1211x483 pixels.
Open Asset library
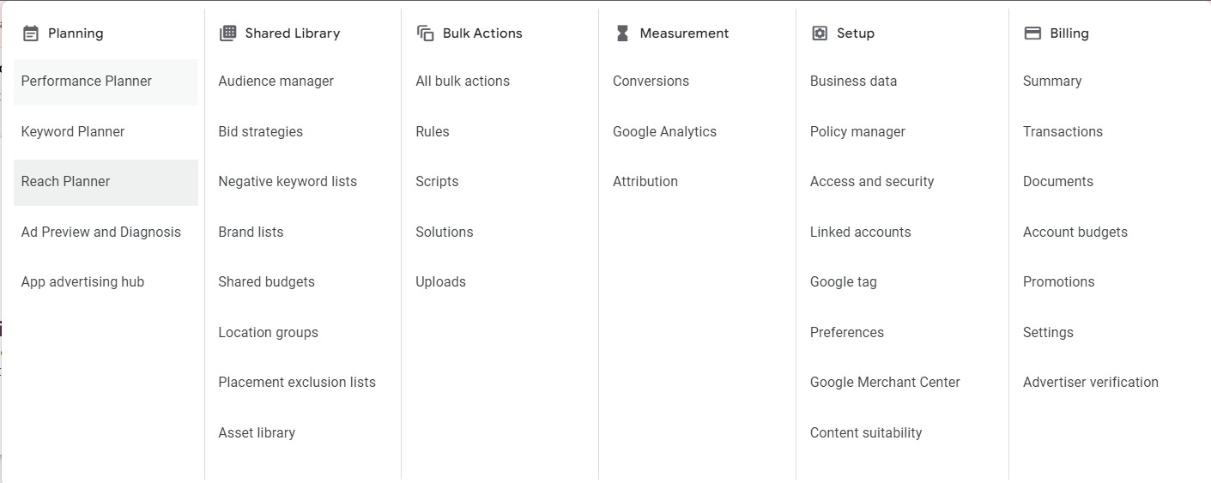click(x=257, y=433)
